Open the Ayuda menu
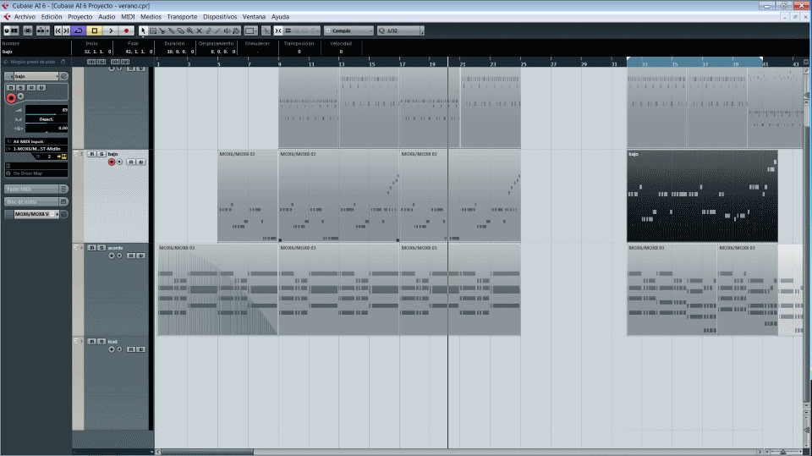Screen dimensions: 812x456 pyautogui.click(x=280, y=17)
